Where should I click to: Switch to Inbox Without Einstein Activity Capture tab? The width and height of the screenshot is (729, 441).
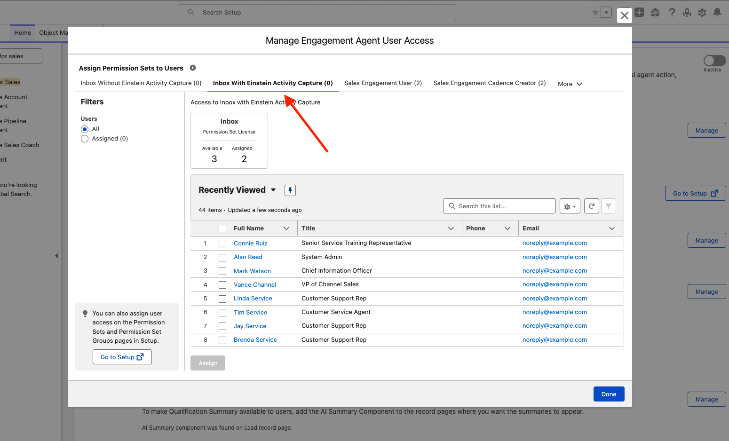pyautogui.click(x=141, y=83)
